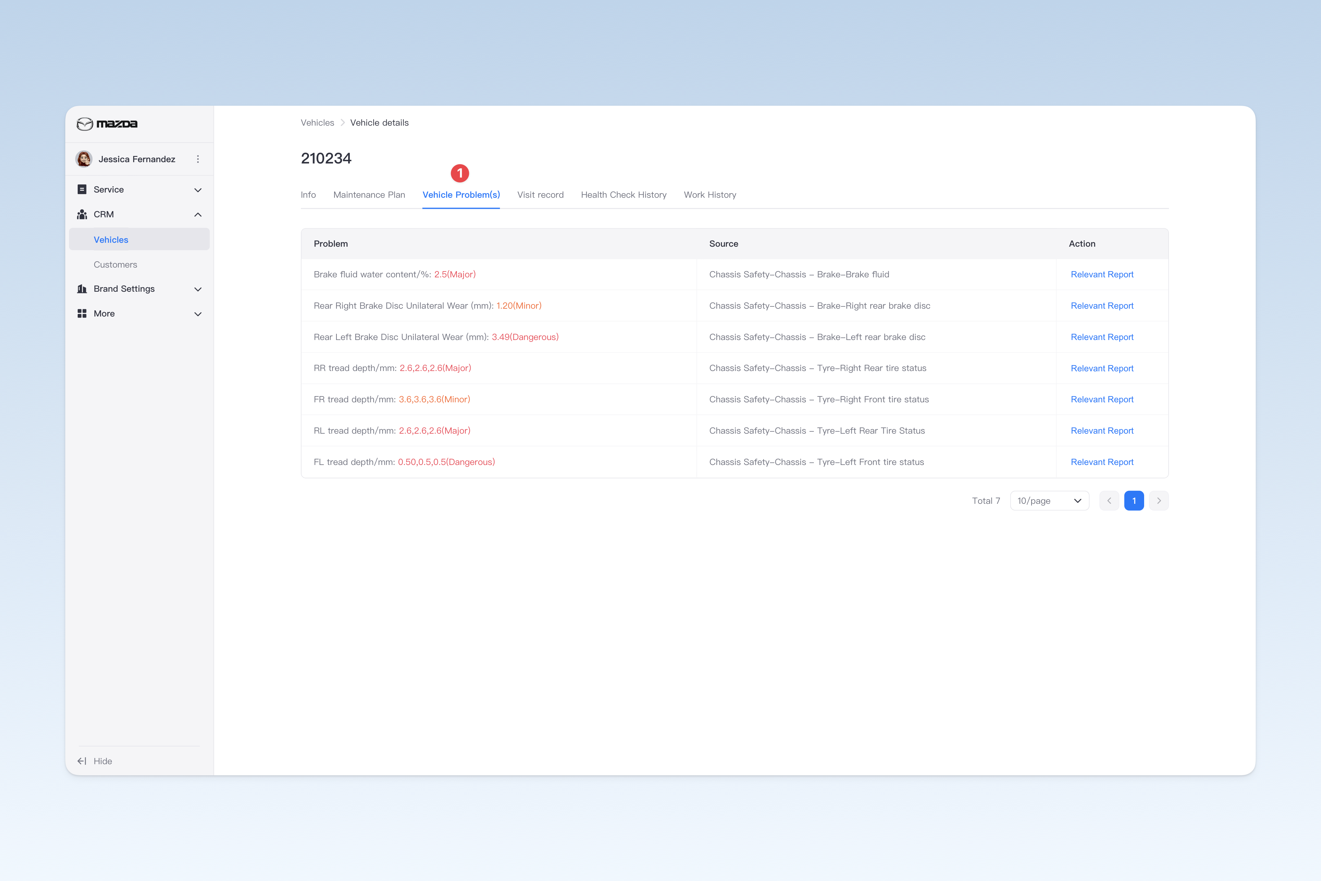Click the Brand Settings building icon

[82, 289]
